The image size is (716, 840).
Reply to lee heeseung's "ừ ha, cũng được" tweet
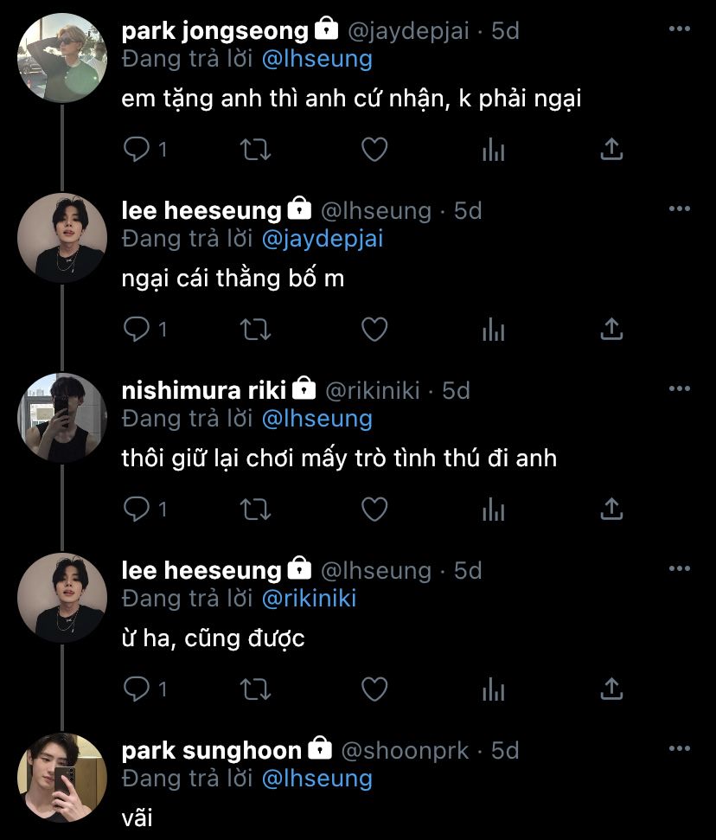[x=137, y=689]
